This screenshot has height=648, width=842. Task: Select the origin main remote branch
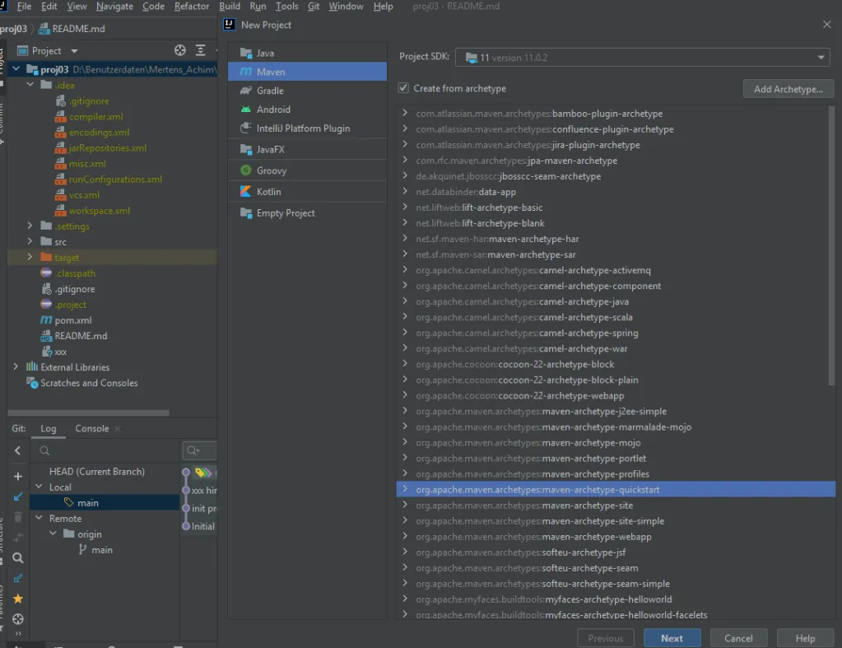click(x=102, y=550)
